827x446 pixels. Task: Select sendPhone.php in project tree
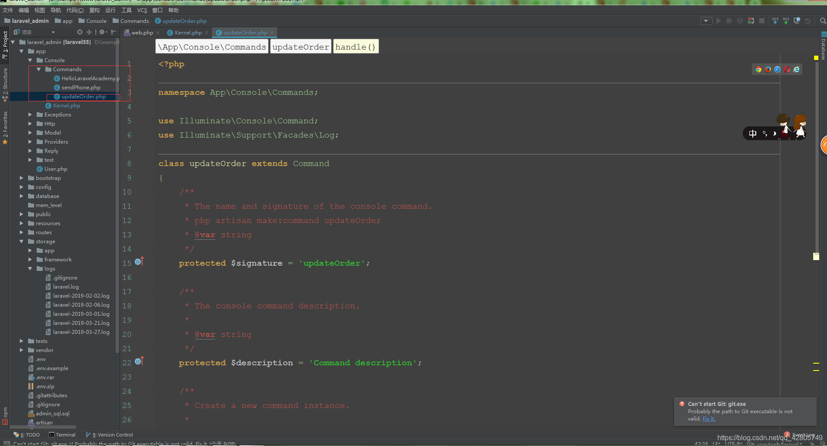81,87
